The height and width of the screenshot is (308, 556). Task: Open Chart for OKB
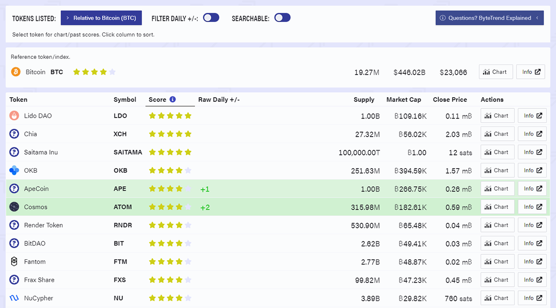click(x=497, y=170)
